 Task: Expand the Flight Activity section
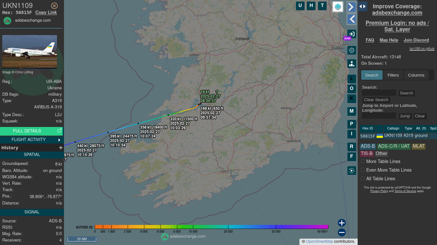pyautogui.click(x=59, y=140)
